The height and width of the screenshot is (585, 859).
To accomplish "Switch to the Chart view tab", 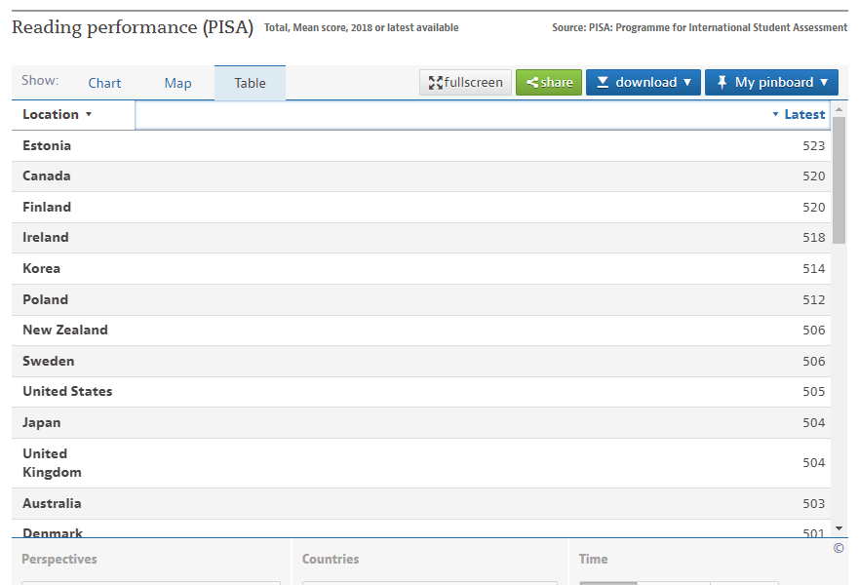I will (104, 83).
